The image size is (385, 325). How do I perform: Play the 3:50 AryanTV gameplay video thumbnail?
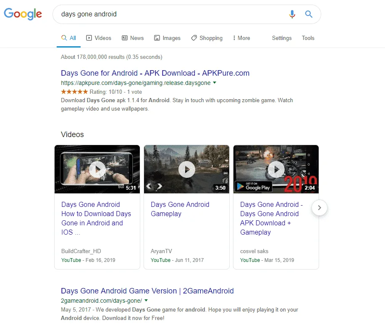tap(186, 169)
